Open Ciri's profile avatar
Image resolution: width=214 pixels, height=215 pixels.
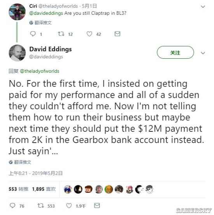pyautogui.click(x=17, y=12)
